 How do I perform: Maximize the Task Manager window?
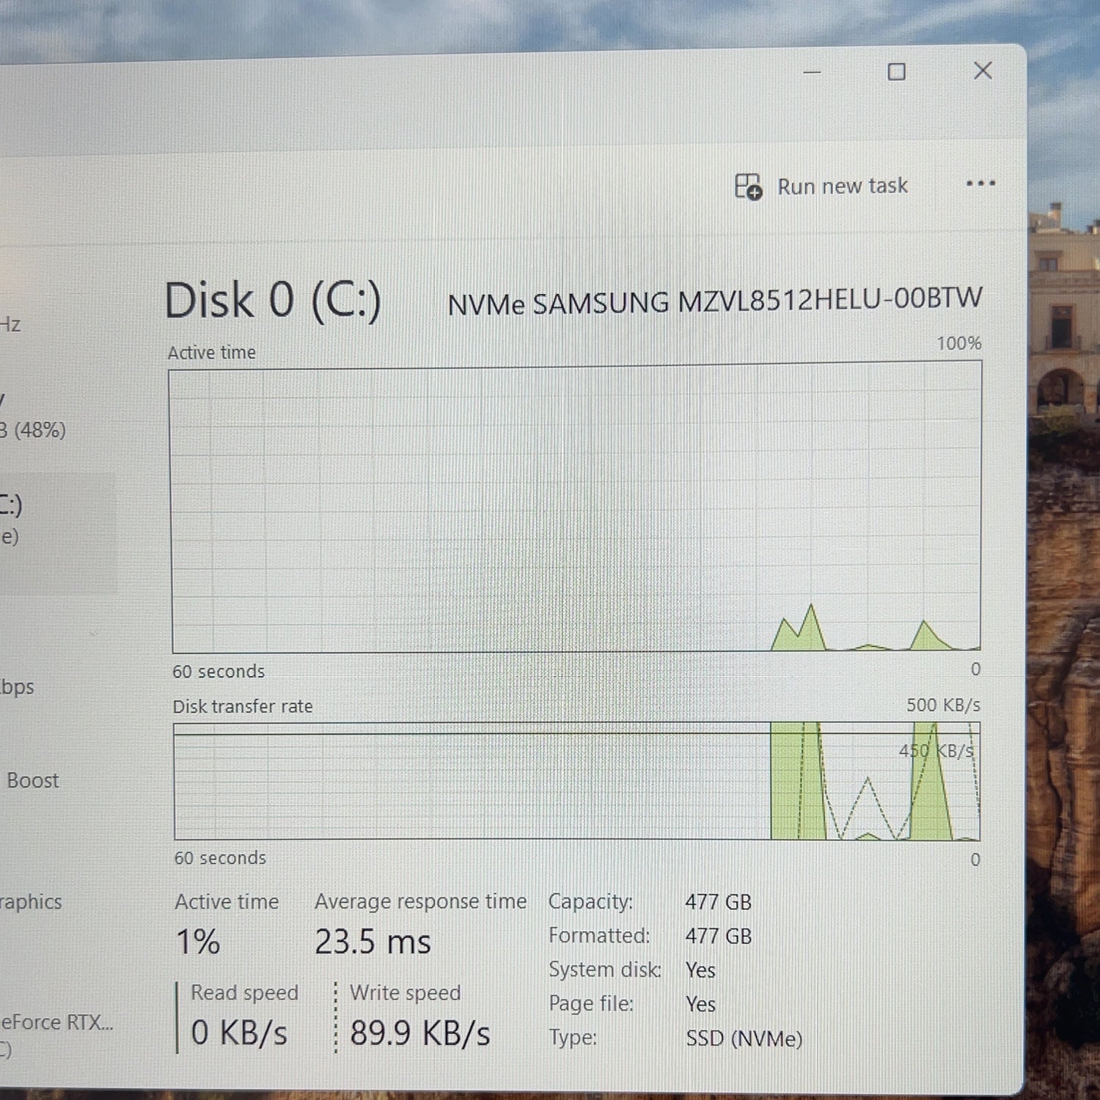click(x=896, y=72)
